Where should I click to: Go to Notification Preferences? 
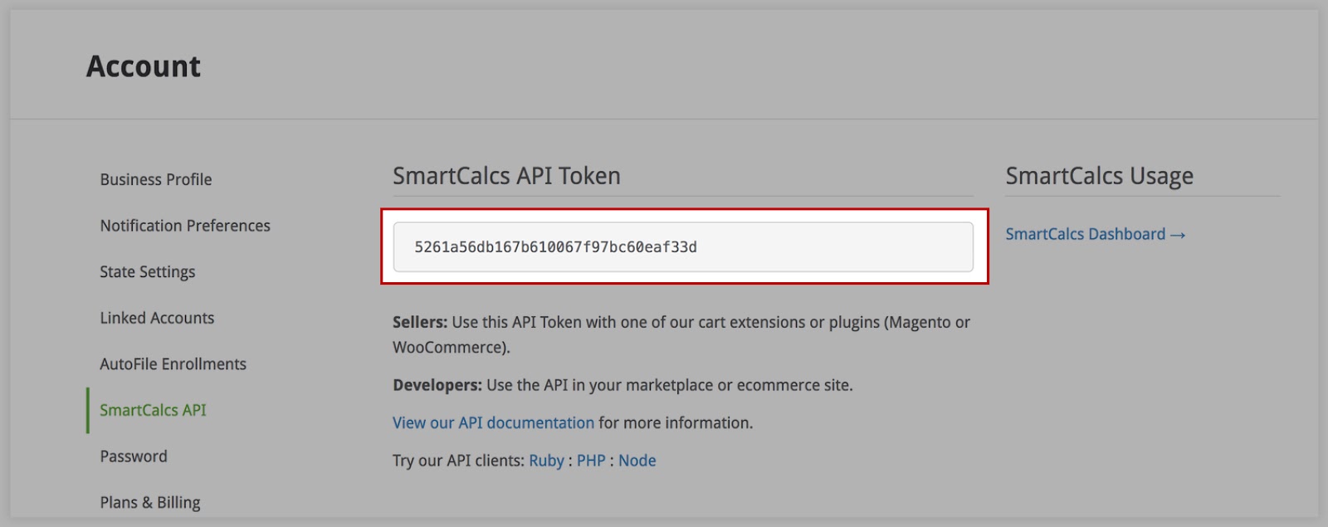click(185, 226)
